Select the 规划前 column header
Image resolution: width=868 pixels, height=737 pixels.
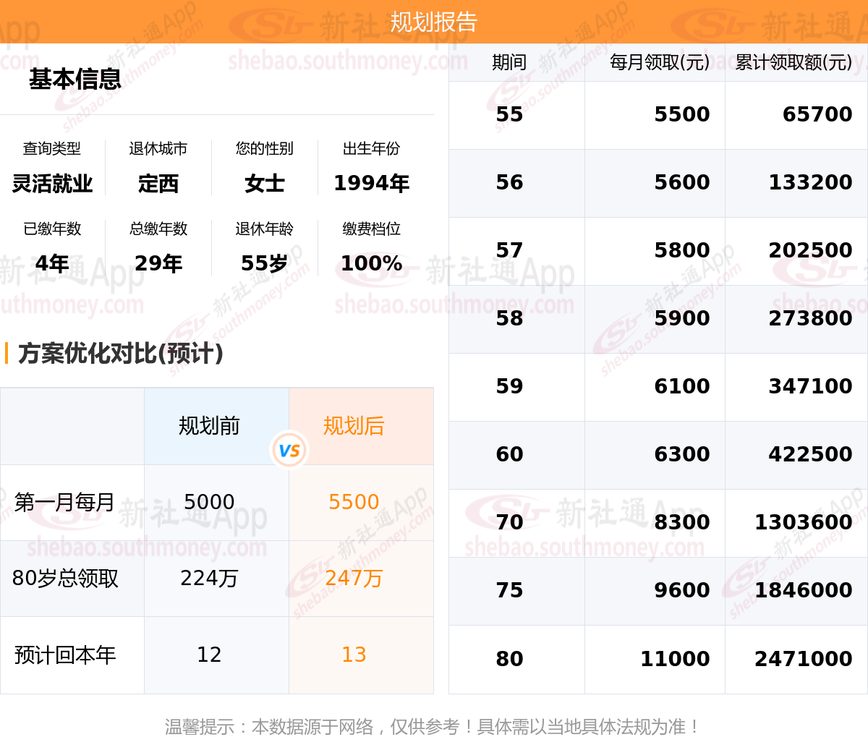click(x=209, y=426)
